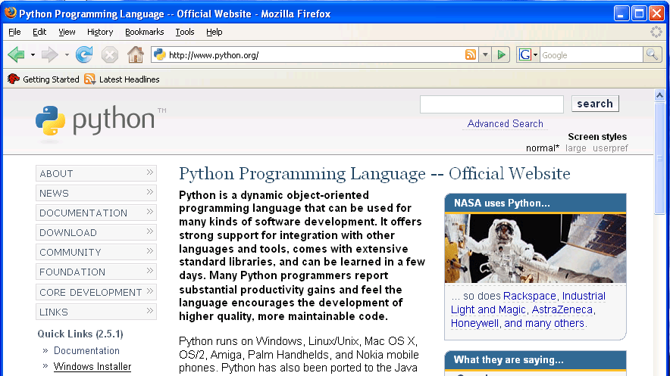
Task: Open the Tools menu
Action: point(185,32)
